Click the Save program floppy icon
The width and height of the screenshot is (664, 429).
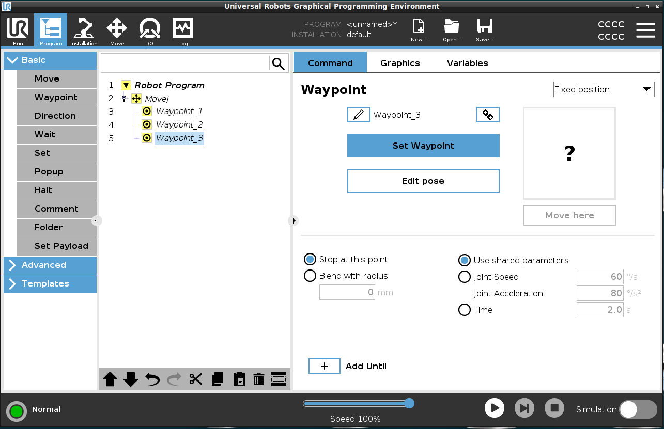click(x=484, y=31)
